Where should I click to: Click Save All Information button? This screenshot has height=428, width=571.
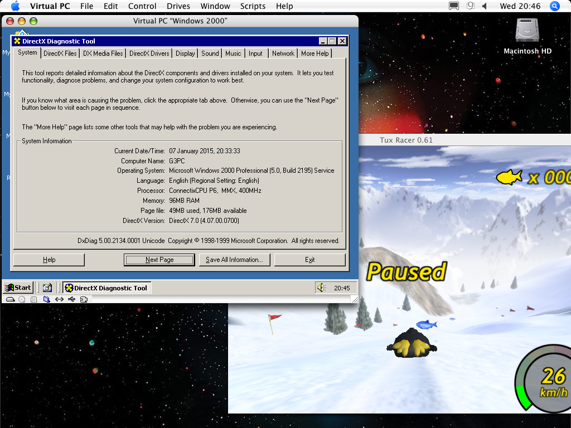point(235,260)
